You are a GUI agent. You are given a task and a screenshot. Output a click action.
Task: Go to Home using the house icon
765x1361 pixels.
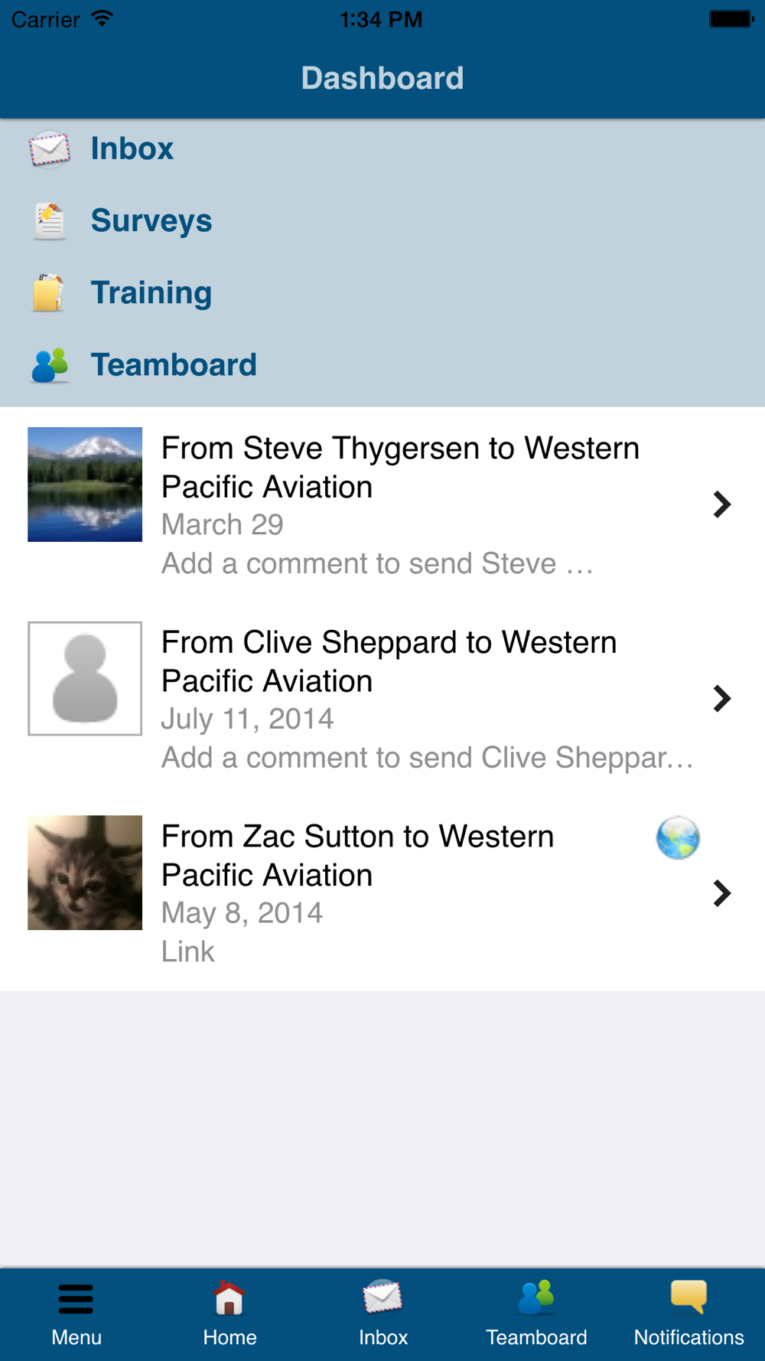coord(229,1299)
